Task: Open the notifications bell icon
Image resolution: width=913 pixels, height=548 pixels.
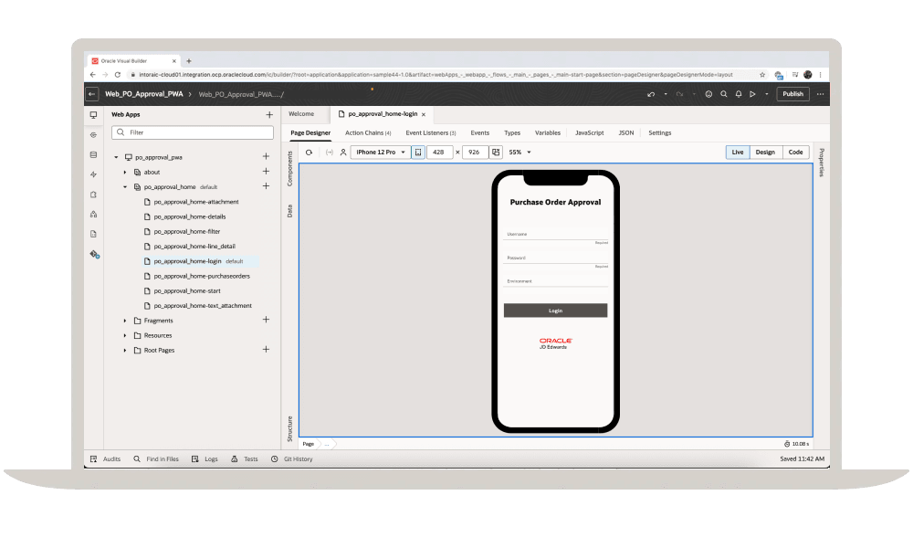Action: click(x=739, y=94)
